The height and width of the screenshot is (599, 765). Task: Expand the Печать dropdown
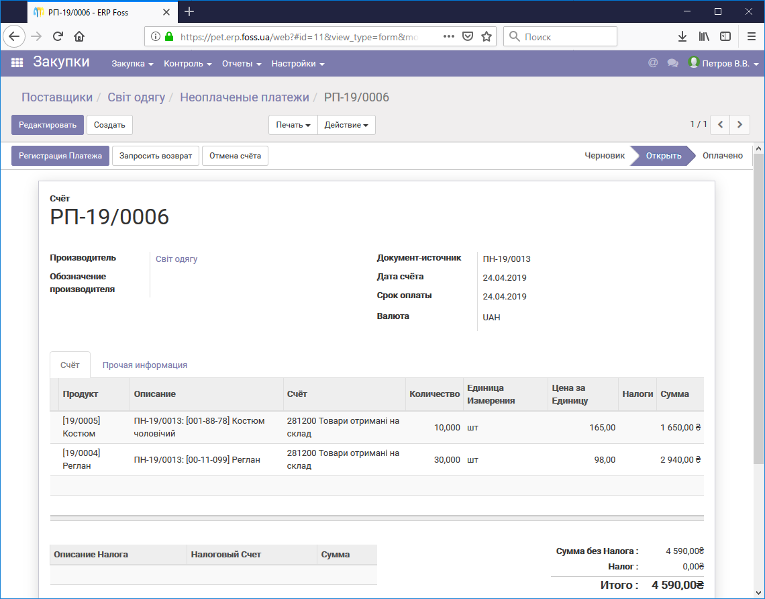click(x=293, y=125)
